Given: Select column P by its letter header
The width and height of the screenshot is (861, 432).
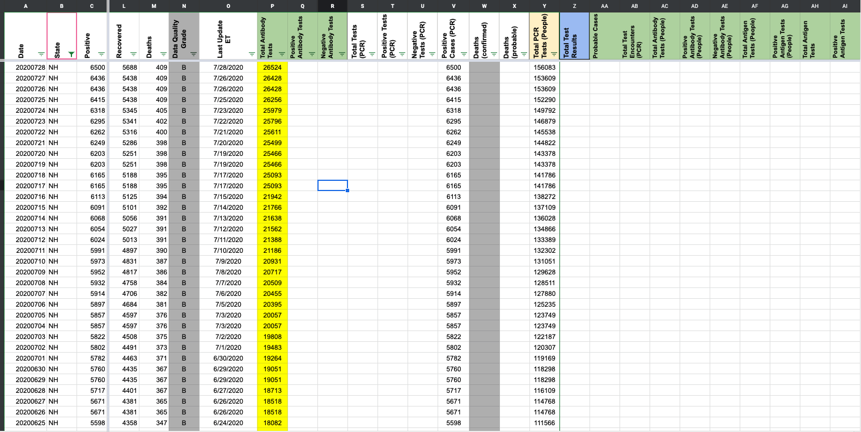Looking at the screenshot, I should (273, 6).
